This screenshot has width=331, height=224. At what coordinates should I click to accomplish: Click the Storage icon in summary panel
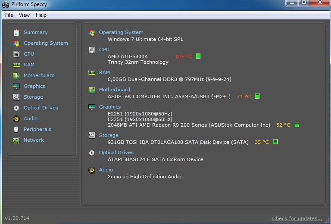92,135
